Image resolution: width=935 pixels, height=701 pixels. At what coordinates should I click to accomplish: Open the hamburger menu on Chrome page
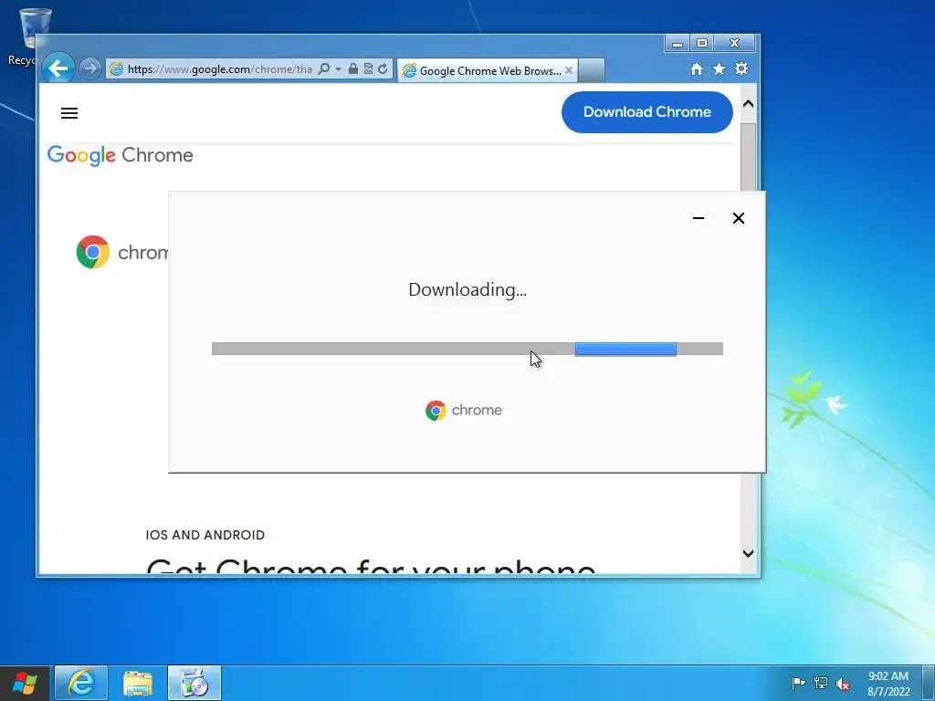point(69,113)
